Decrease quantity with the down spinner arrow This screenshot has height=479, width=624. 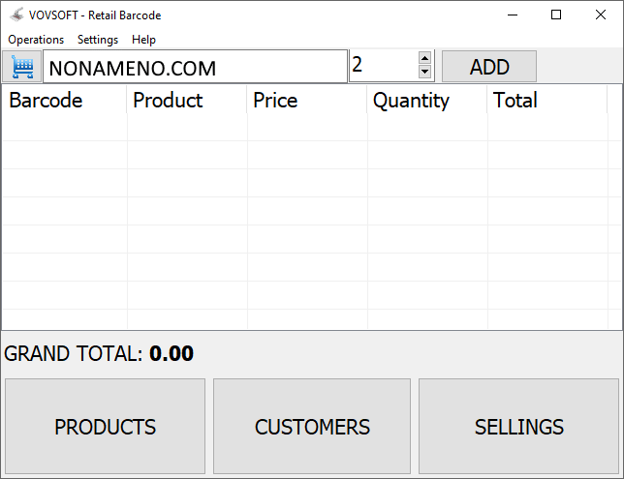424,73
